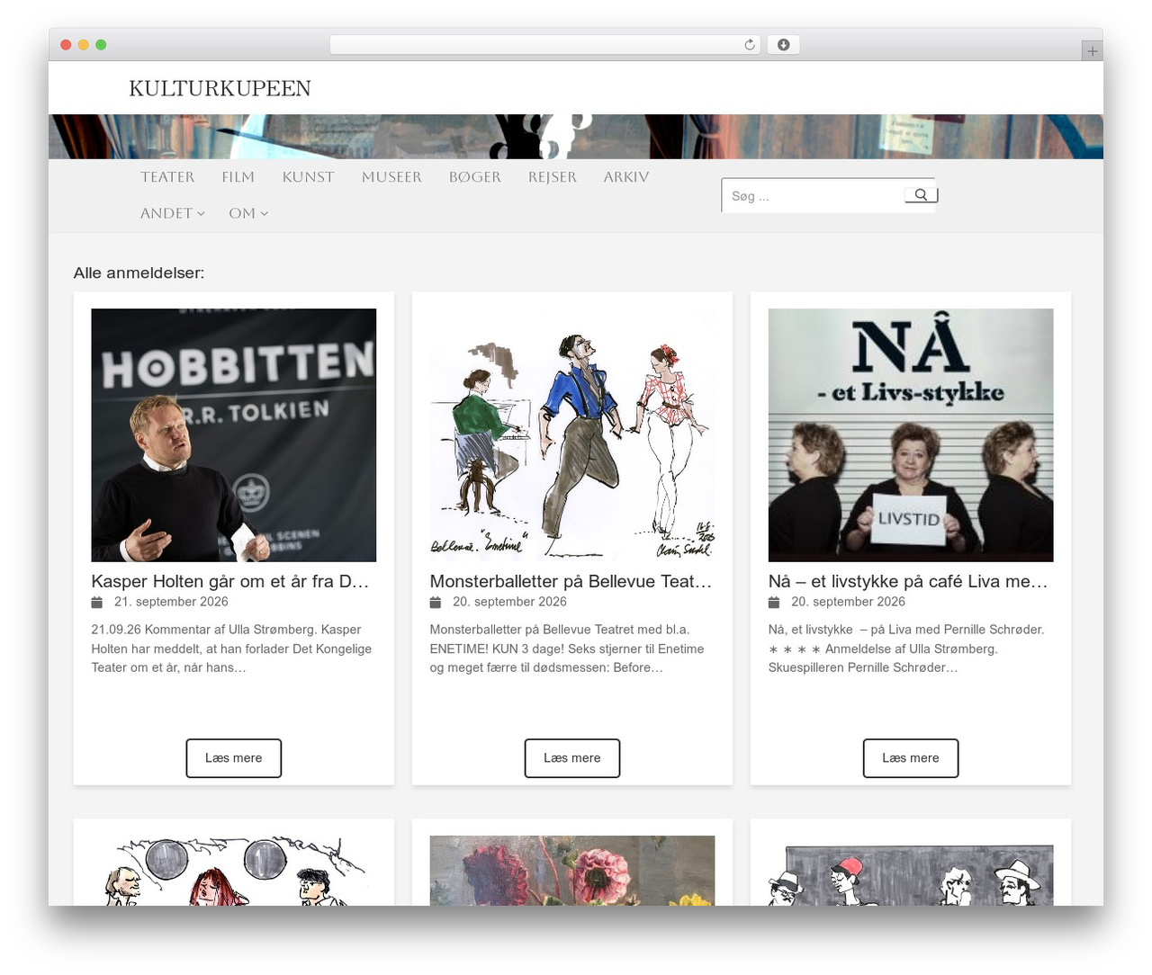Click calendar icon beside 21. september 2026
The image size is (1152, 975).
point(97,602)
